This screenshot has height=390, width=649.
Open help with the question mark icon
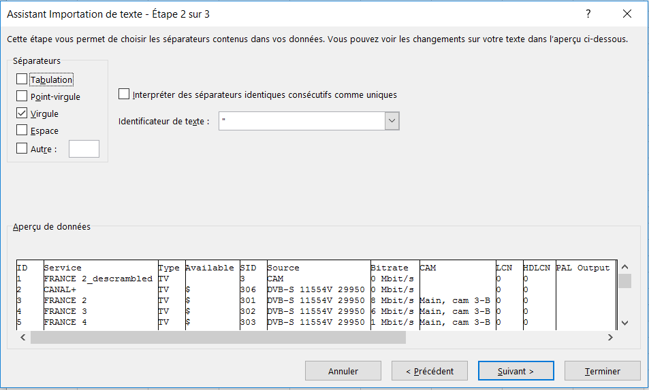pyautogui.click(x=588, y=14)
